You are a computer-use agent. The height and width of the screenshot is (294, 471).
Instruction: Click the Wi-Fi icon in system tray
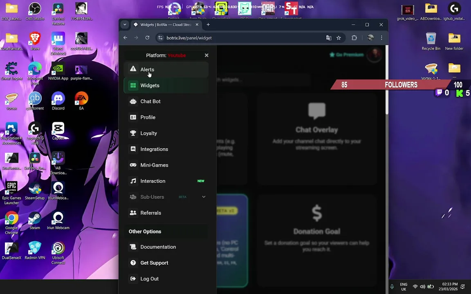[x=415, y=287]
